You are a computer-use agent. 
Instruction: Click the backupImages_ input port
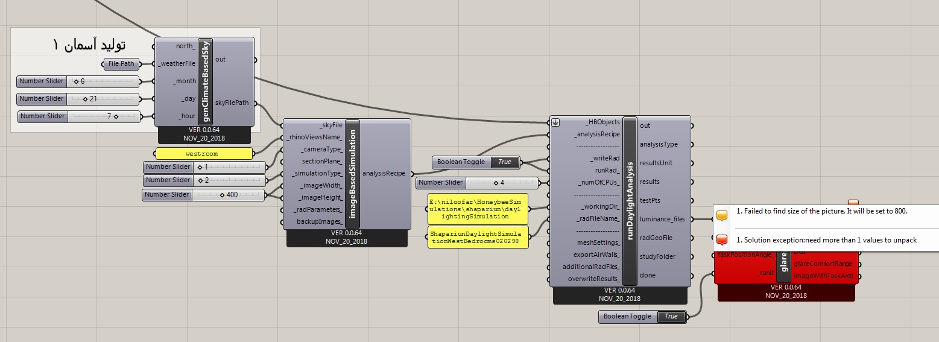[320, 222]
